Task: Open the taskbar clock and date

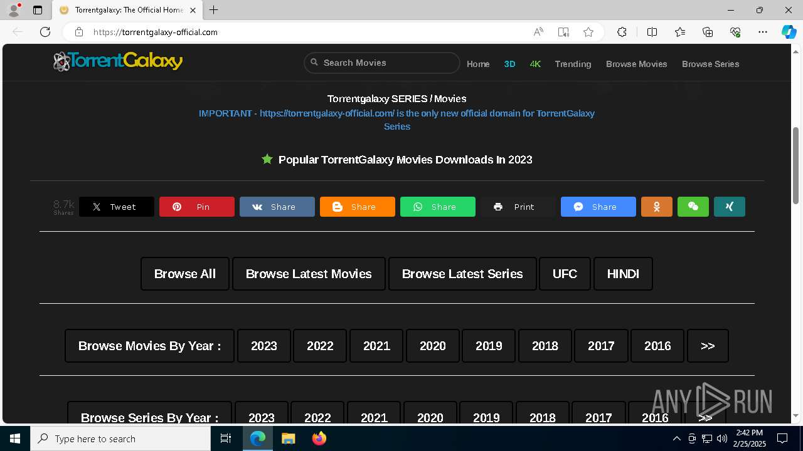Action: click(751, 438)
